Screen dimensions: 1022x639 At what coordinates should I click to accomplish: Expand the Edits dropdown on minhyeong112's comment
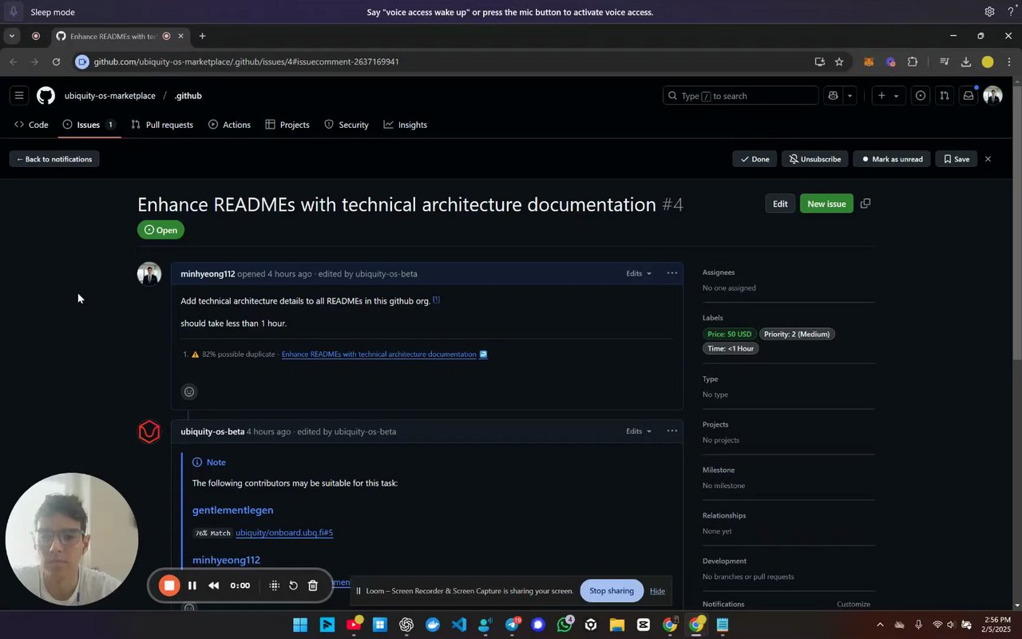point(639,273)
